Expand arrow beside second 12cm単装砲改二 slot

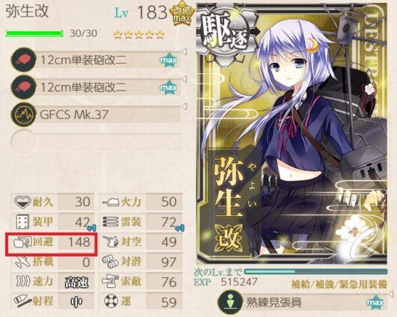point(184,79)
